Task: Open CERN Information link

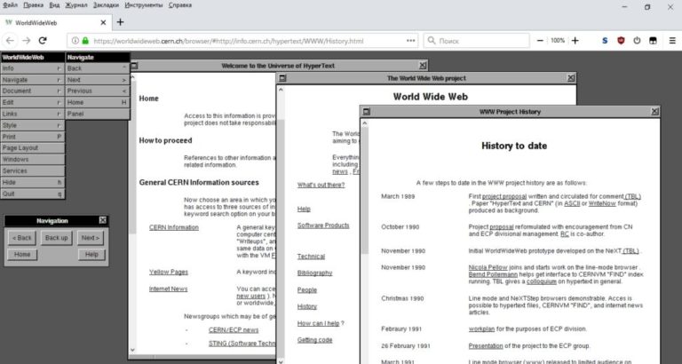Action: point(174,227)
